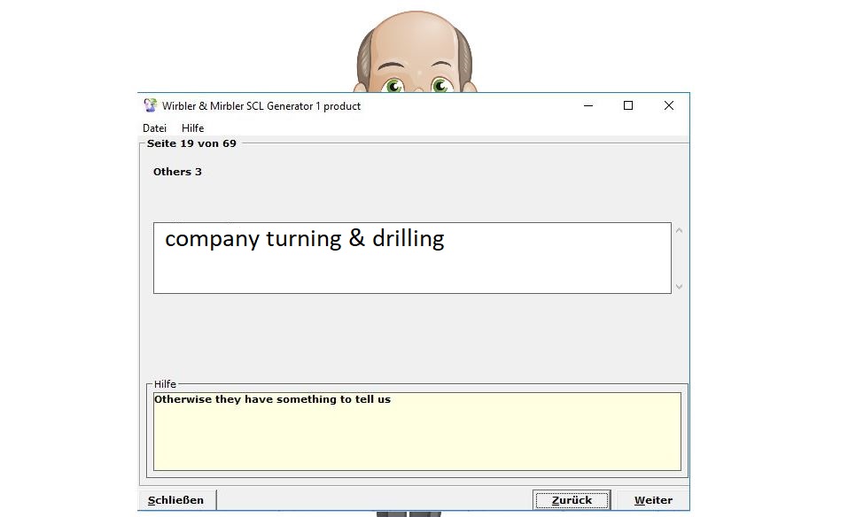This screenshot has width=848, height=517.
Task: Click the cartoon character's right green eye
Action: (441, 86)
